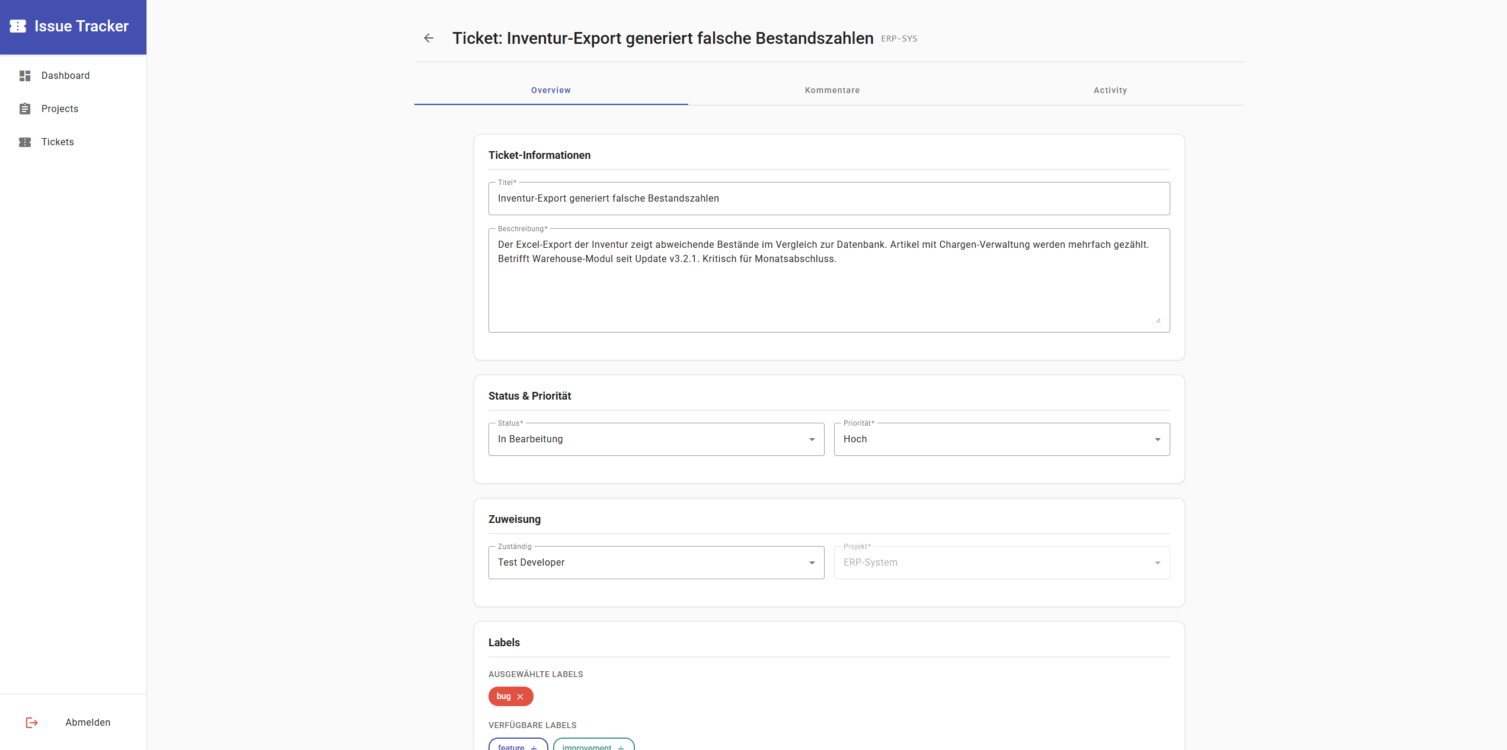Screen dimensions: 1507x750
Task: Open the Kommentare tab
Action: [x=832, y=90]
